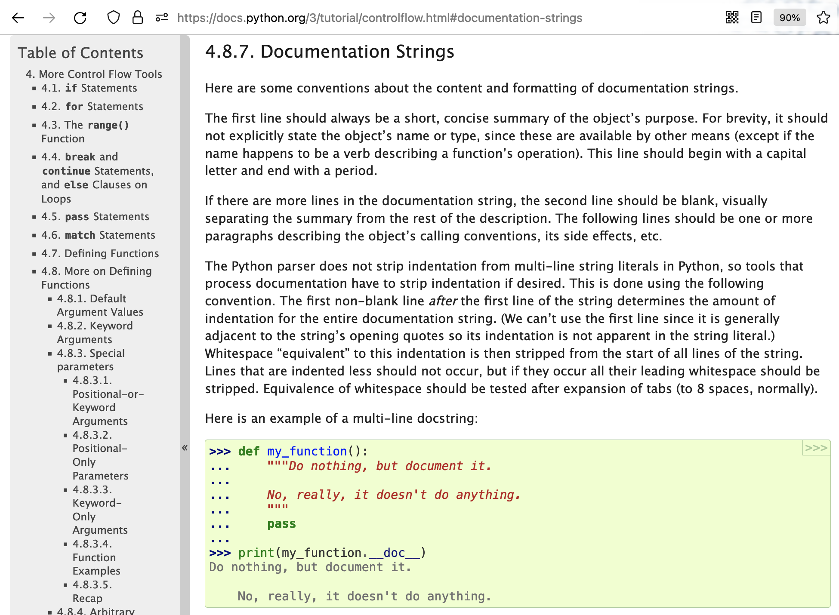Open '4.8. More on Defining Functions'
Viewport: 839px width, 615px height.
point(96,278)
